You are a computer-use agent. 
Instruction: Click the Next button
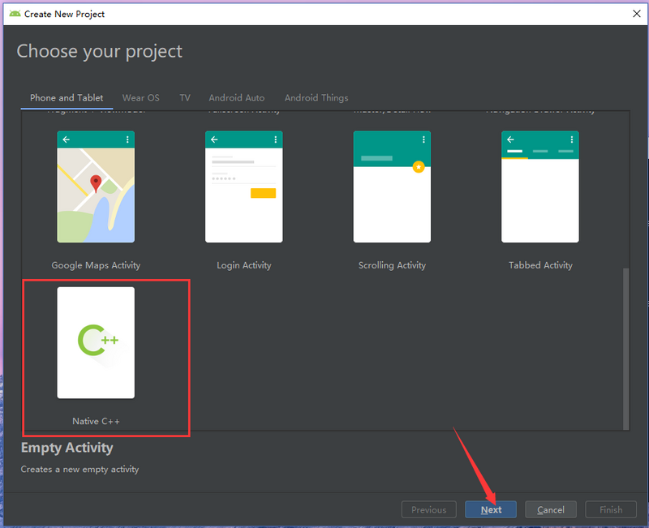491,509
